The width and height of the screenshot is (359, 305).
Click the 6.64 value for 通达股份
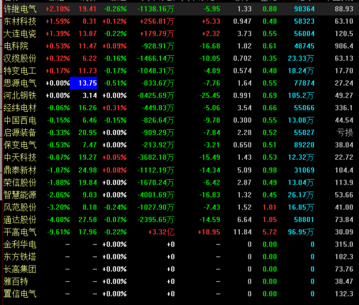pyautogui.click(x=245, y=219)
